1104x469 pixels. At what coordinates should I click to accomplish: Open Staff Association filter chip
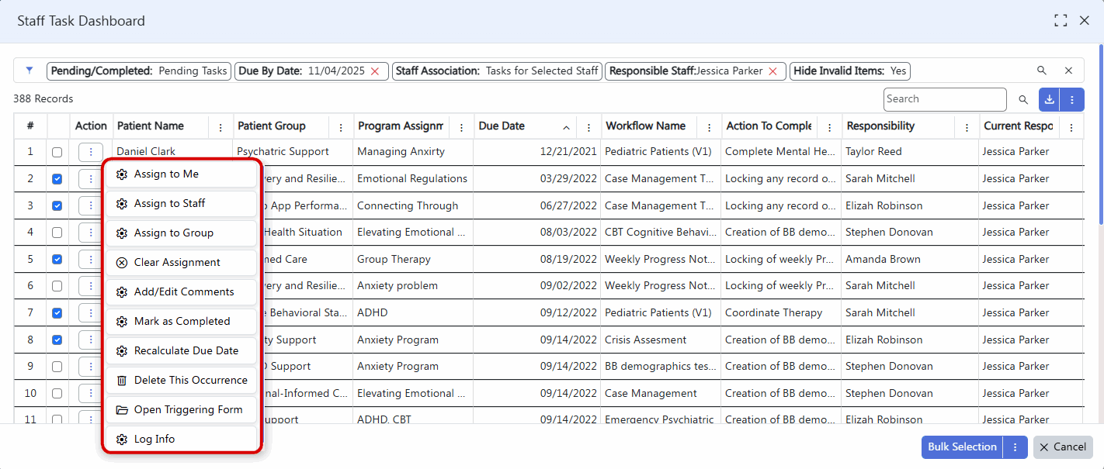point(497,71)
